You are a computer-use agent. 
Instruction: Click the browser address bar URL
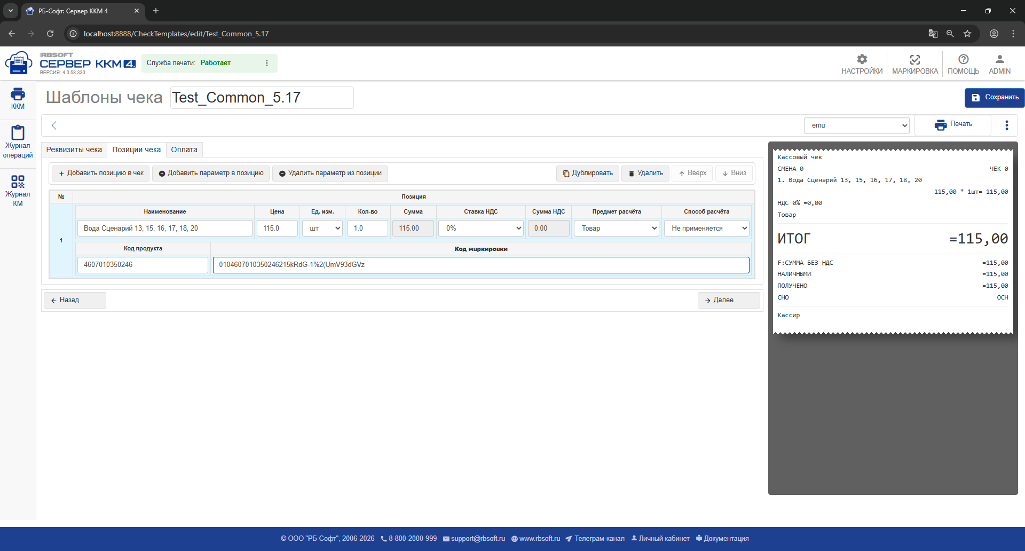176,34
